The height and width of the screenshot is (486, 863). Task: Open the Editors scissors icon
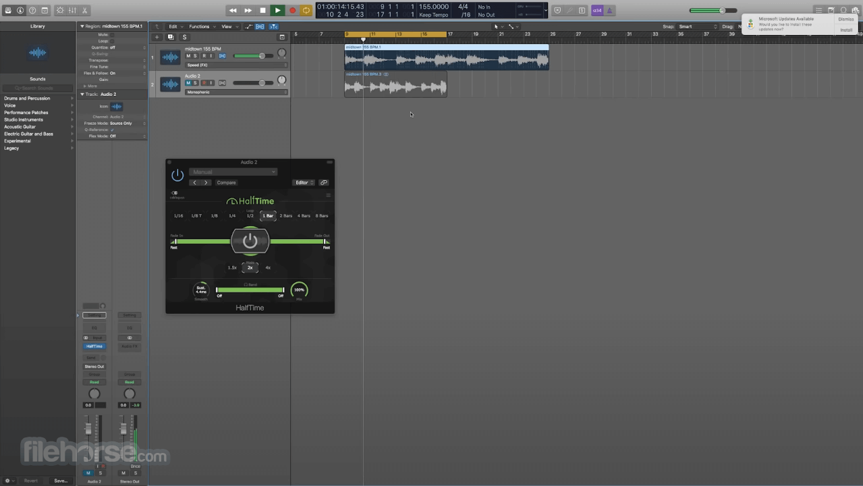[x=85, y=10]
